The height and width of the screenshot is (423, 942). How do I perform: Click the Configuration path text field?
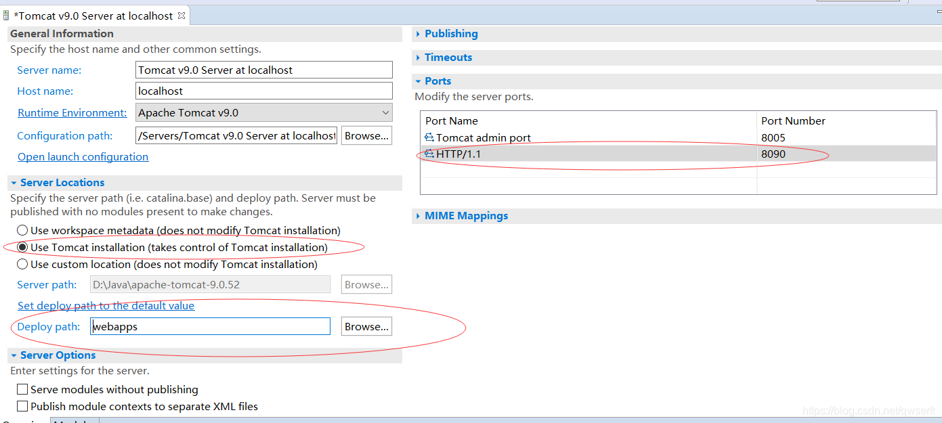pos(237,135)
